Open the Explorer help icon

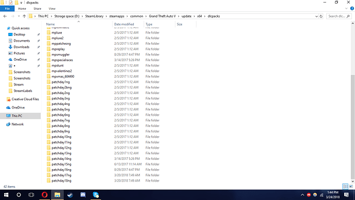point(352,9)
